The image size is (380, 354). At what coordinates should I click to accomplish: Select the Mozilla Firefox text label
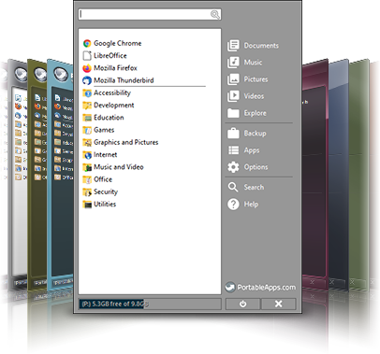click(115, 68)
